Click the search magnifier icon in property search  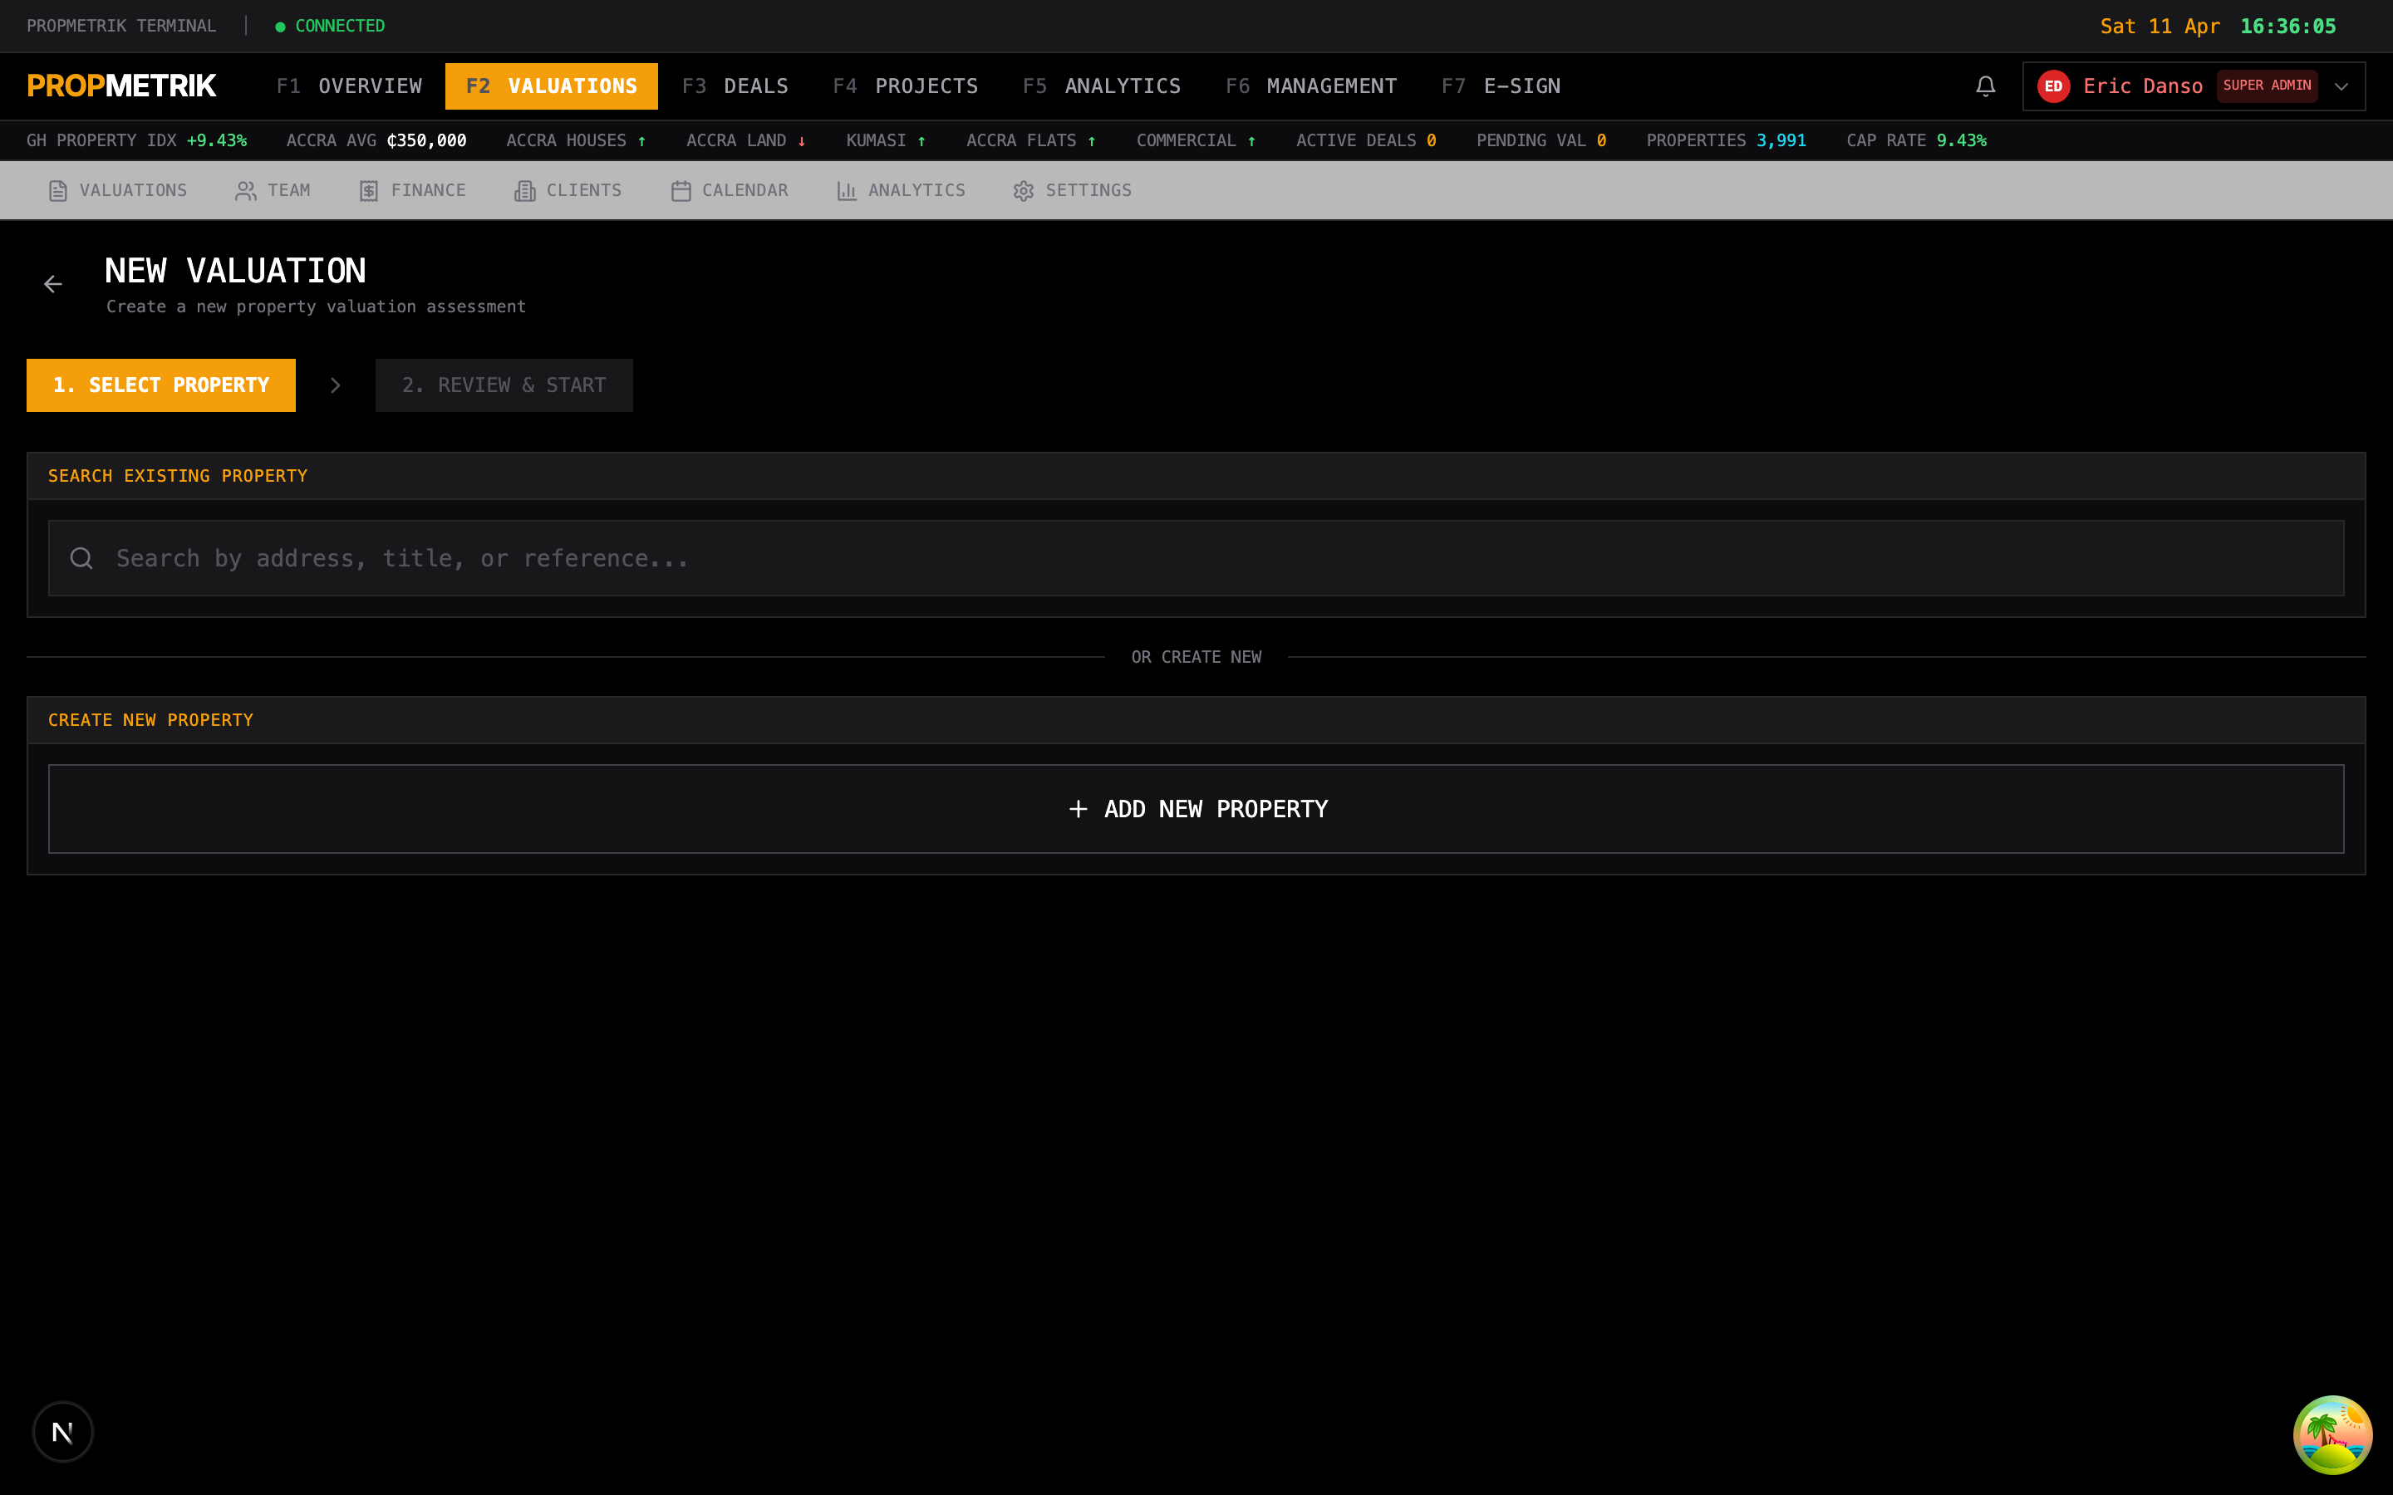(82, 559)
